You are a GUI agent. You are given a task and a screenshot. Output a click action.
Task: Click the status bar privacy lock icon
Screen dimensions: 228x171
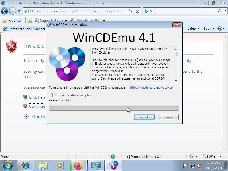(x=191, y=156)
